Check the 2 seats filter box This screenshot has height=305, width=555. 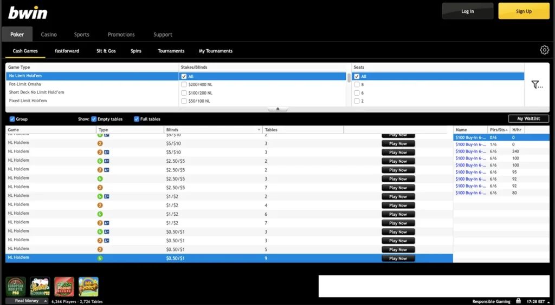pos(357,101)
